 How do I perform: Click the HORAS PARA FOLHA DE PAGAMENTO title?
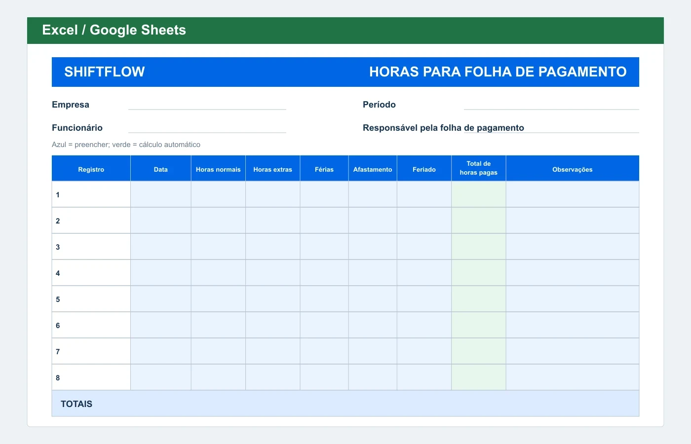[x=498, y=72]
